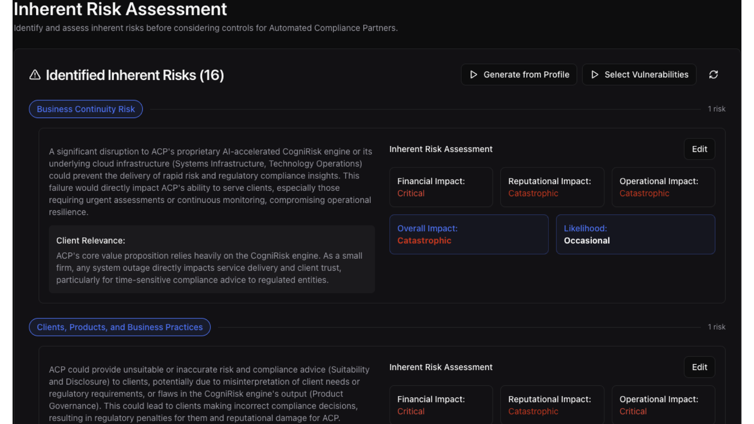Click the Inherent Risk Assessment page title
Viewport: 754px width, 424px height.
120,9
